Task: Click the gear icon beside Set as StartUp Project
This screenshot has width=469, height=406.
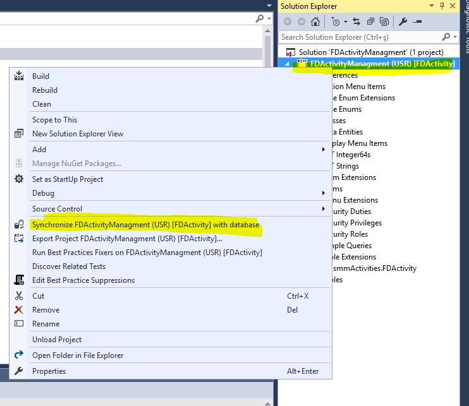Action: (x=19, y=179)
